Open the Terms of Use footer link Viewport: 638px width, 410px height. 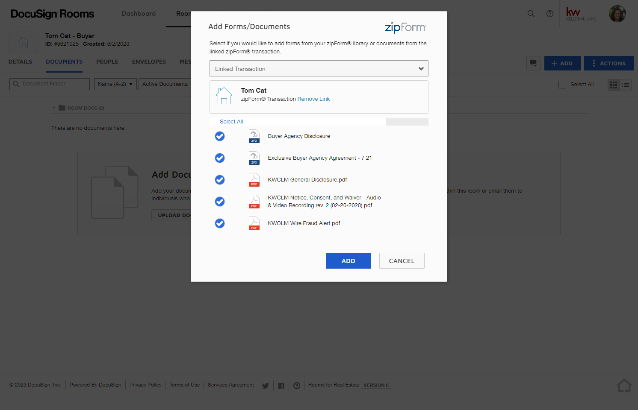click(x=185, y=385)
